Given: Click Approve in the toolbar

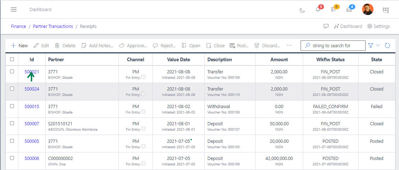Looking at the screenshot, I should tap(133, 45).
